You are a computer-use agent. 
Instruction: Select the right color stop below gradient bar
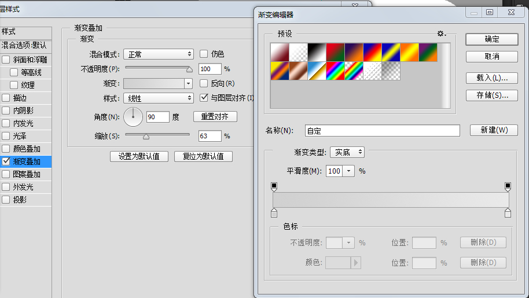(x=508, y=213)
